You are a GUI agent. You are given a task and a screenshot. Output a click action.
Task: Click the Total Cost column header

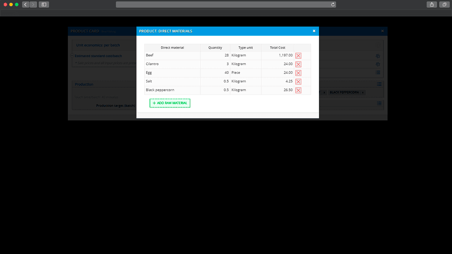(x=277, y=48)
